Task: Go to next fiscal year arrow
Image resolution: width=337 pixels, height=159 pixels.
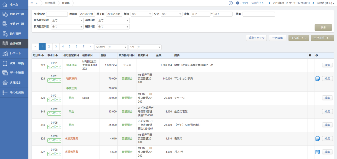Action: 313,3
